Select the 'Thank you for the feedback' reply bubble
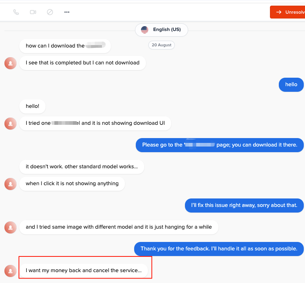Image resolution: width=305 pixels, height=283 pixels. 219,249
